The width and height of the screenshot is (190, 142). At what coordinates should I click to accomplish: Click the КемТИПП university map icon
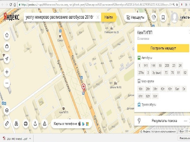[64, 108]
